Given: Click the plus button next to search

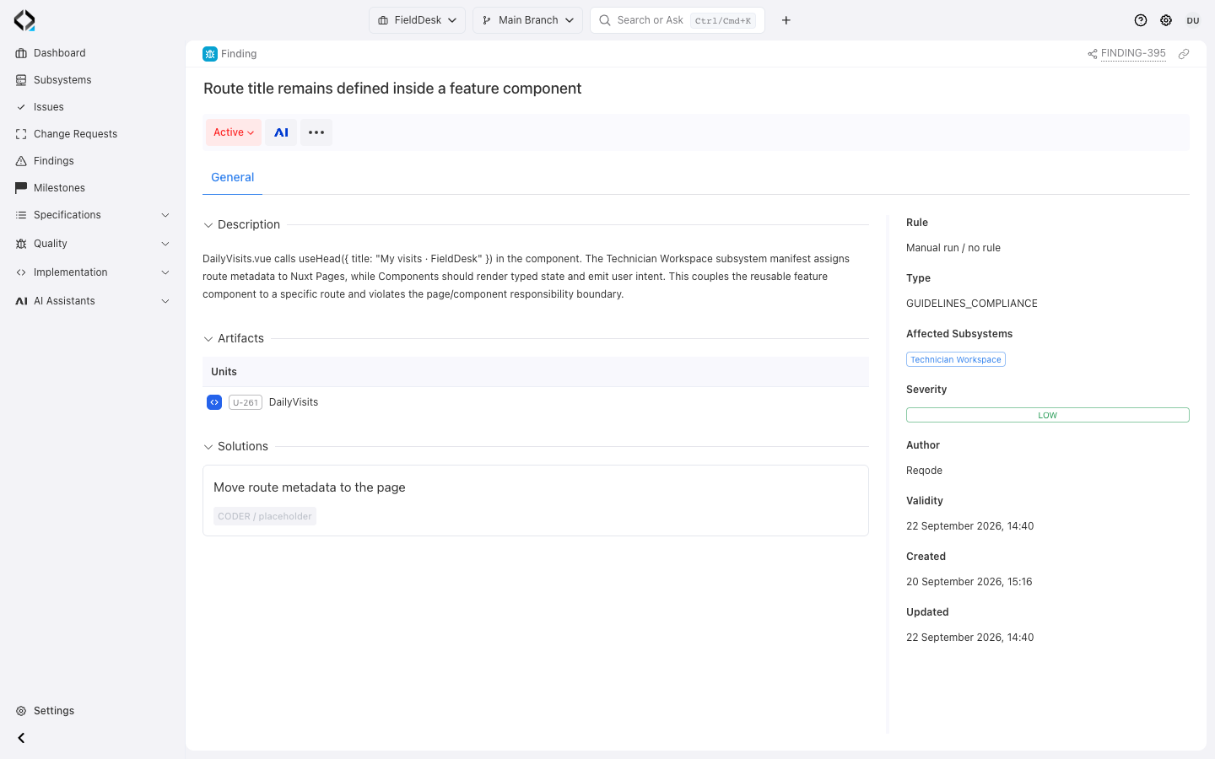Looking at the screenshot, I should tap(786, 20).
